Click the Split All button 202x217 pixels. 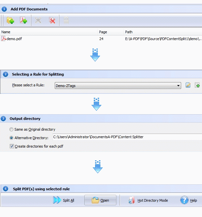[x=64, y=200]
